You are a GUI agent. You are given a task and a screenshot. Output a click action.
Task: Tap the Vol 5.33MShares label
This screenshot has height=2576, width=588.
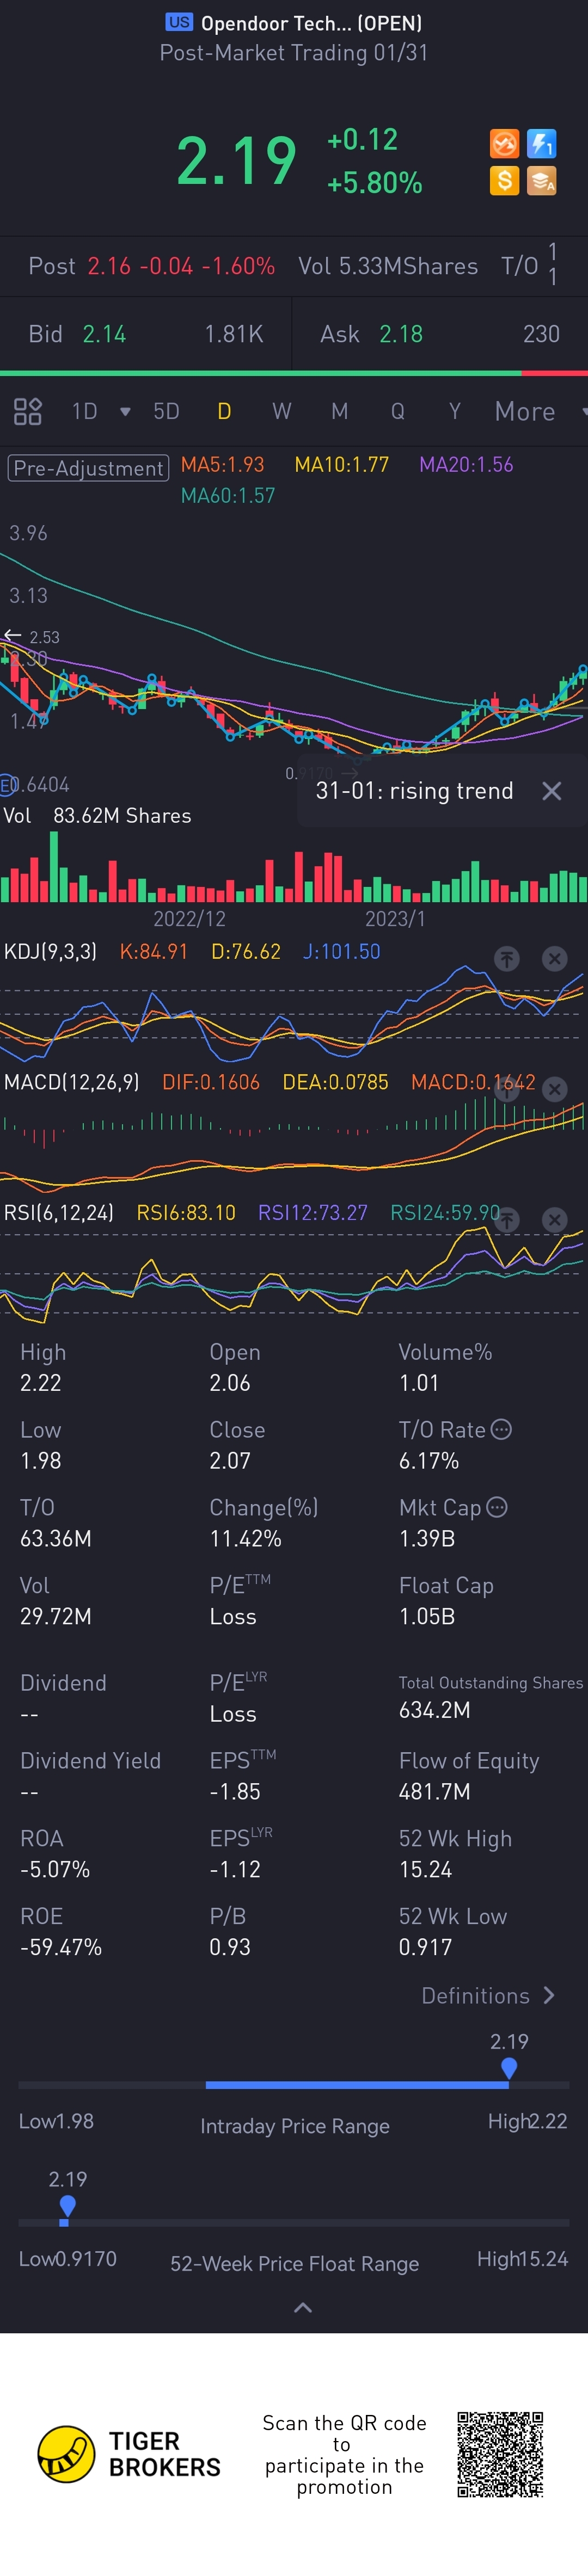388,266
